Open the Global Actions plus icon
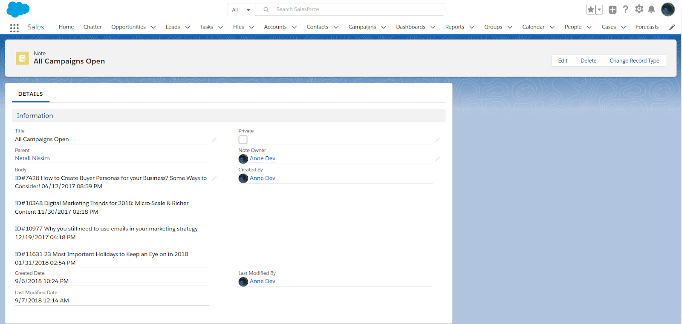This screenshot has height=324, width=682. [x=613, y=9]
